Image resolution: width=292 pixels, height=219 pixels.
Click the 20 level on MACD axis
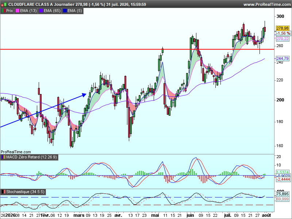click(279, 157)
